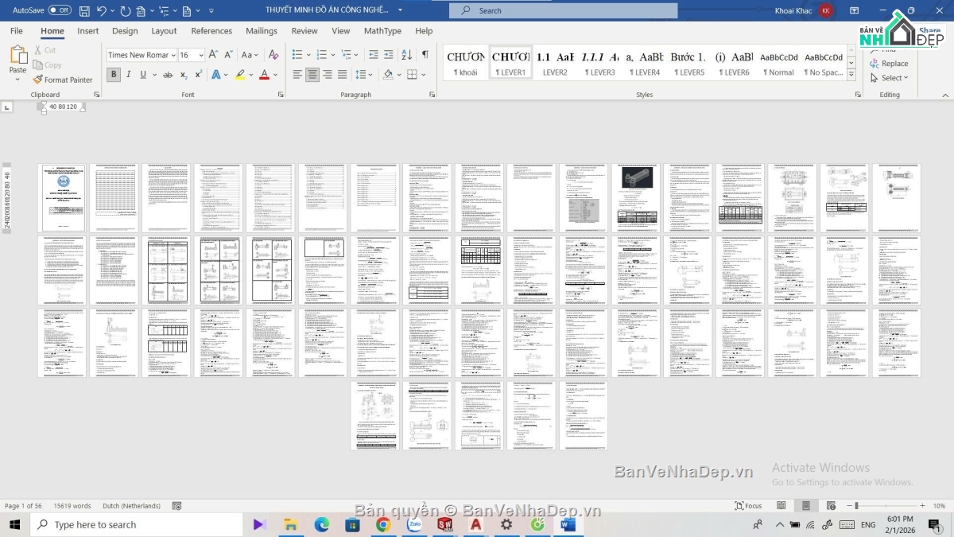Apply Strikethrough to text
This screenshot has height=537, width=954.
tap(168, 75)
